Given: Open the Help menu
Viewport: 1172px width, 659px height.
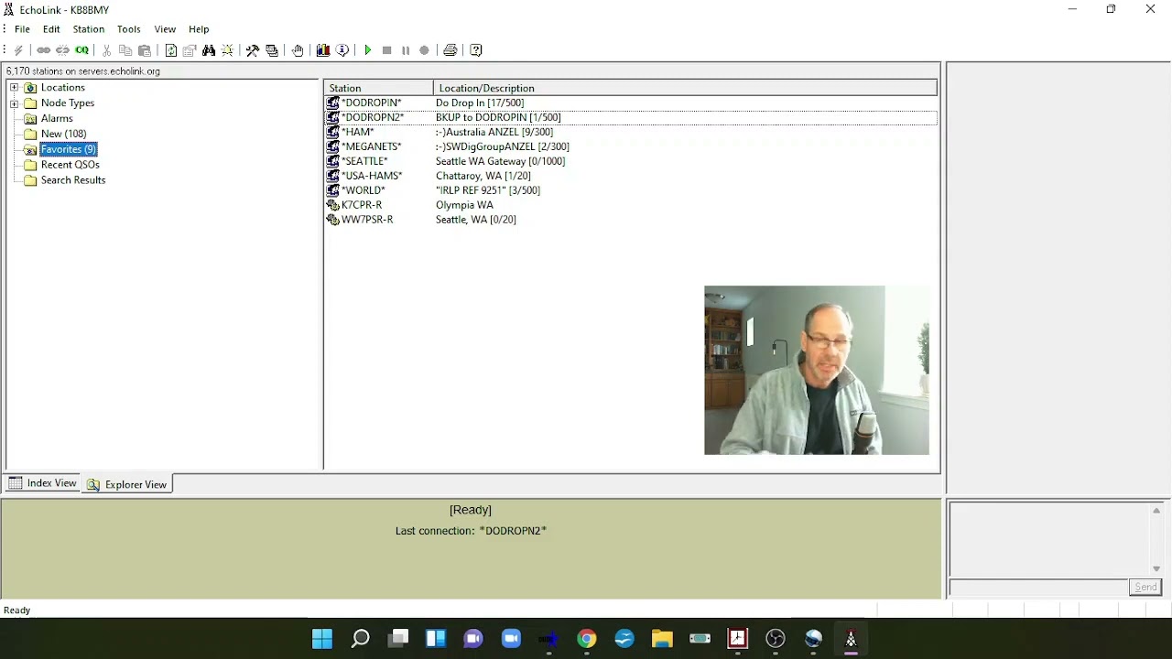Looking at the screenshot, I should [199, 29].
